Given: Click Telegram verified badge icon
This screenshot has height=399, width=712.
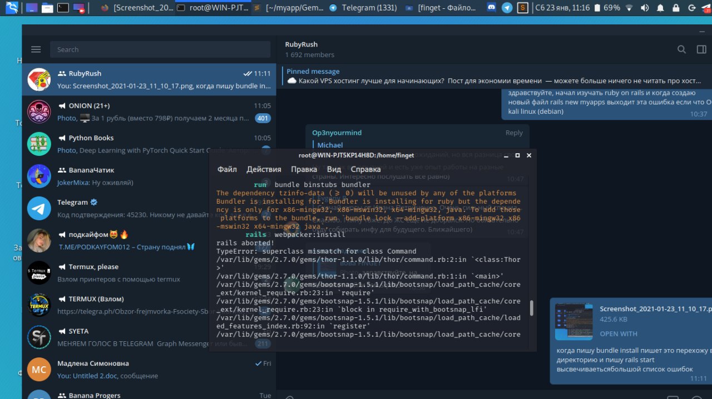Looking at the screenshot, I should (x=94, y=203).
